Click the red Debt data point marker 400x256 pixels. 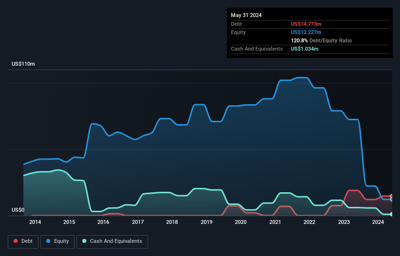tap(392, 196)
